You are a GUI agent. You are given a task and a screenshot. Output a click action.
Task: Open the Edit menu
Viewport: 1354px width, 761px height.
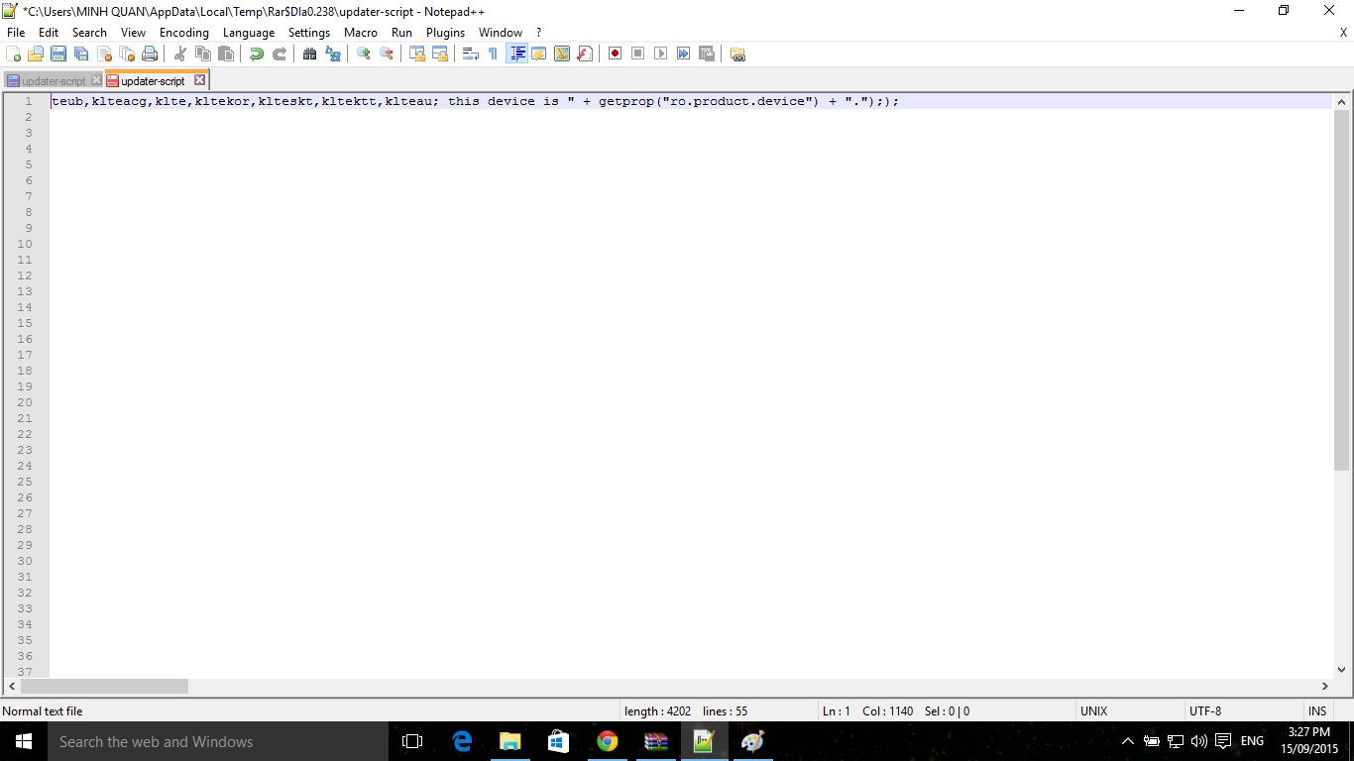click(x=49, y=33)
